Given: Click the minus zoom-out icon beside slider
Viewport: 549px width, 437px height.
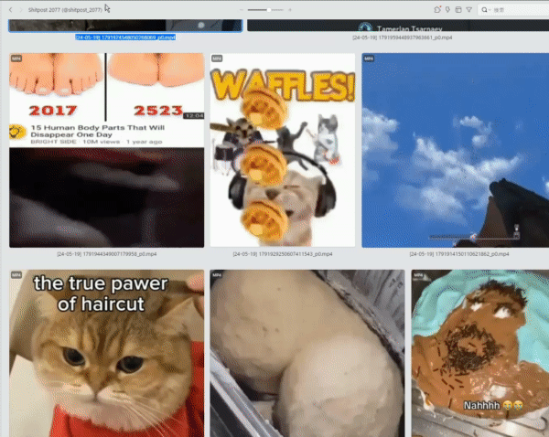Looking at the screenshot, I should click(x=242, y=10).
